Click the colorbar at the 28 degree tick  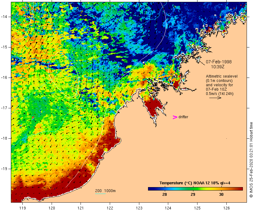point(165,189)
